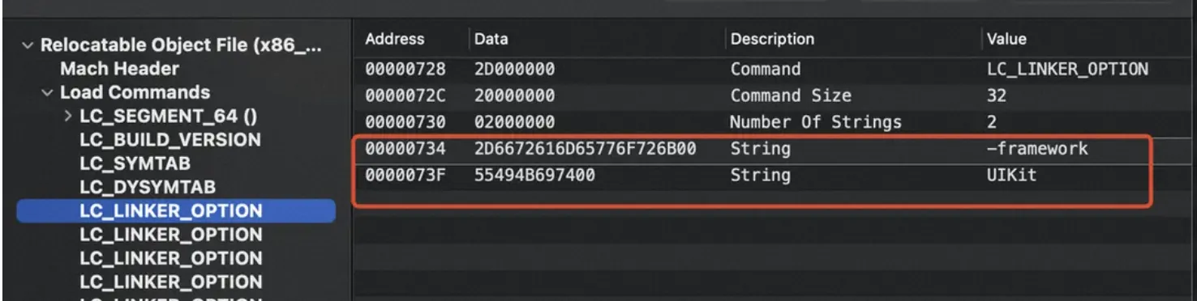Select the Load Commands tree label

(x=135, y=93)
